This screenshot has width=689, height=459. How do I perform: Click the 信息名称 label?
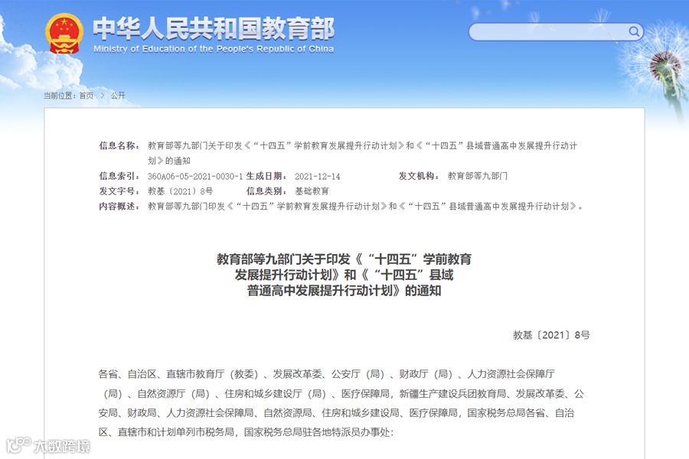coord(119,145)
